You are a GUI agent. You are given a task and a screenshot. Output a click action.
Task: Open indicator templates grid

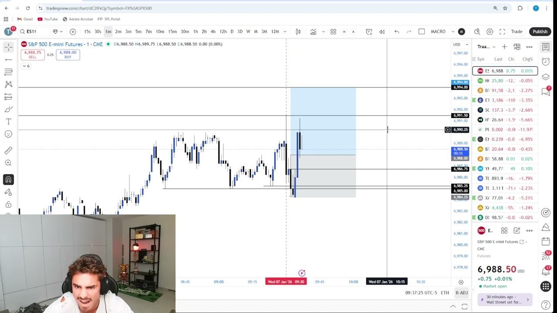pyautogui.click(x=333, y=31)
